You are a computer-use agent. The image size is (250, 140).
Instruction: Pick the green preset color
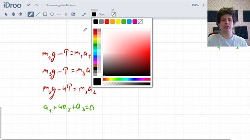(123, 22)
